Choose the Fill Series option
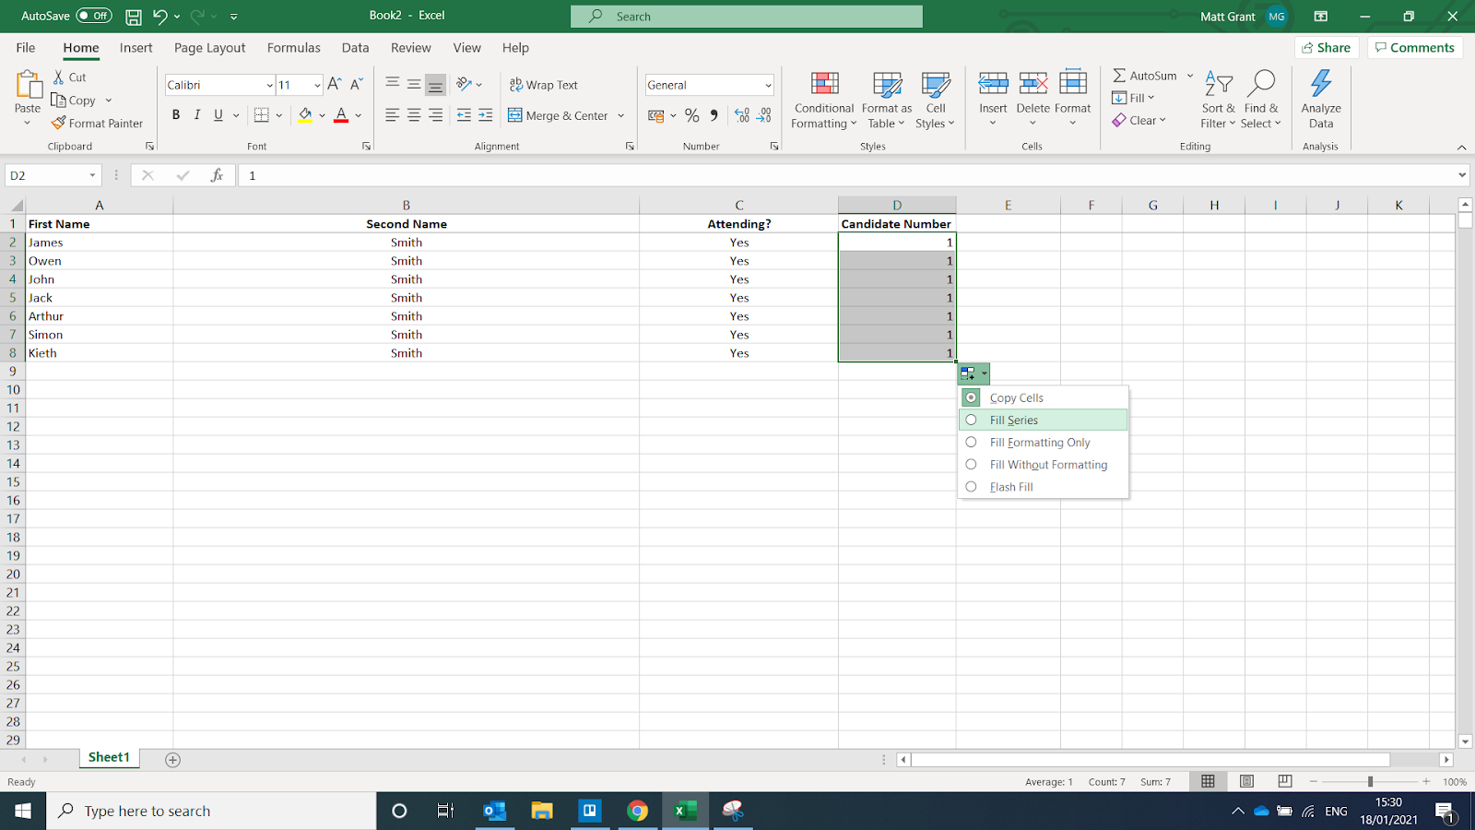The width and height of the screenshot is (1475, 830). tap(1044, 420)
